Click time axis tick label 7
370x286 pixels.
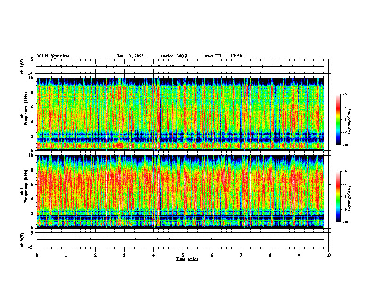point(241,255)
